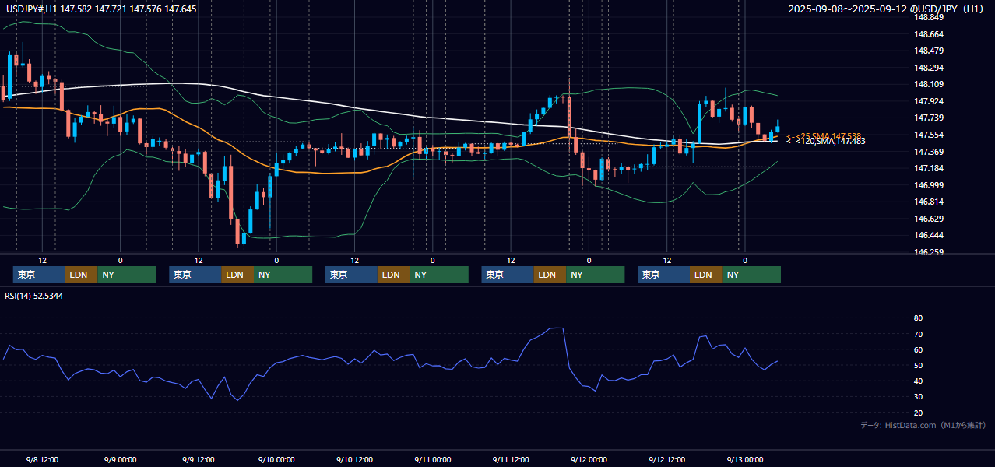Select the RSI 30 level label
Image resolution: width=995 pixels, height=467 pixels.
(919, 397)
